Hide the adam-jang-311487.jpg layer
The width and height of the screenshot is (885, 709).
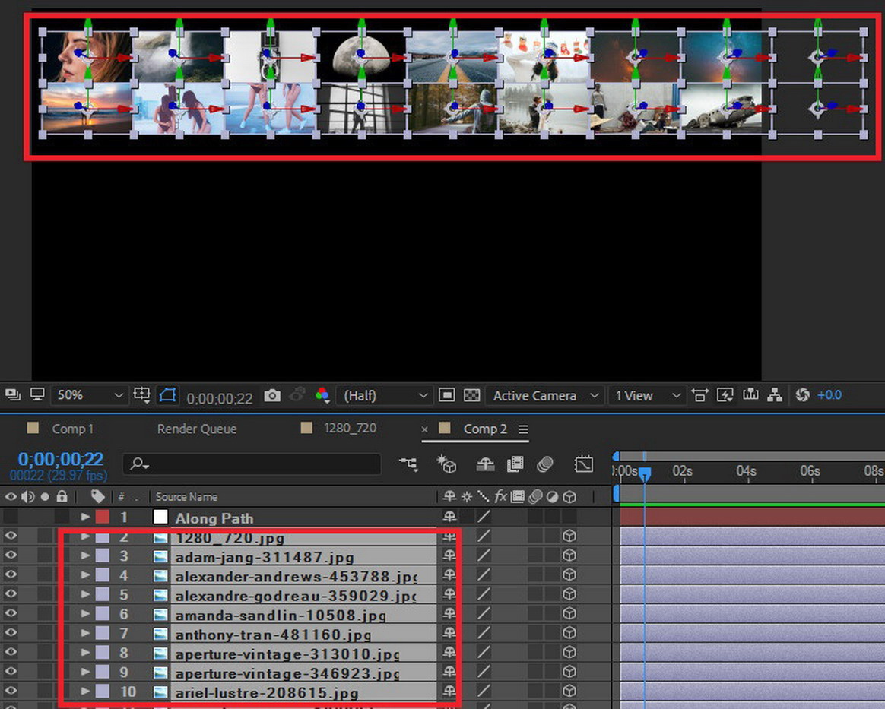click(x=11, y=555)
